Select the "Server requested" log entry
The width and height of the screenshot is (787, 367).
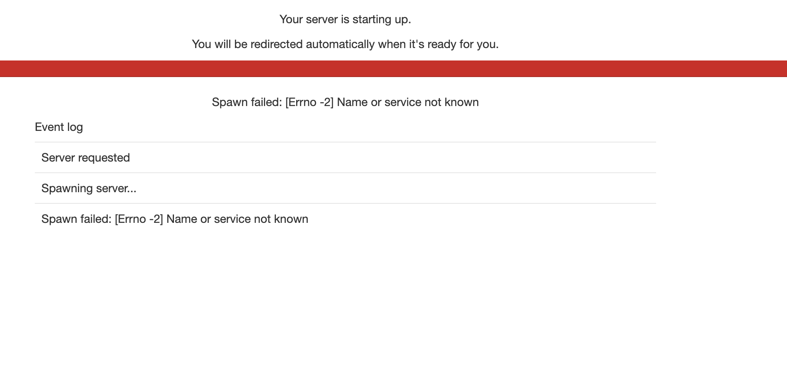(x=86, y=158)
